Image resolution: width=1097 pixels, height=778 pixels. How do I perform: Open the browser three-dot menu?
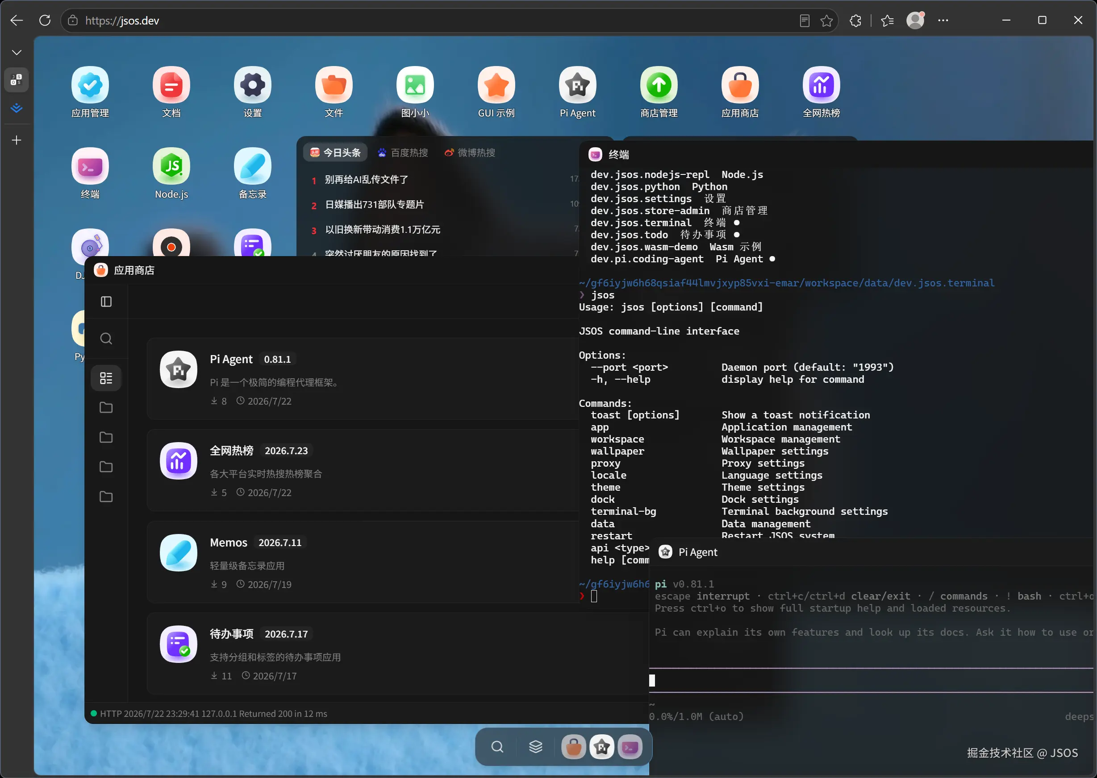coord(943,21)
